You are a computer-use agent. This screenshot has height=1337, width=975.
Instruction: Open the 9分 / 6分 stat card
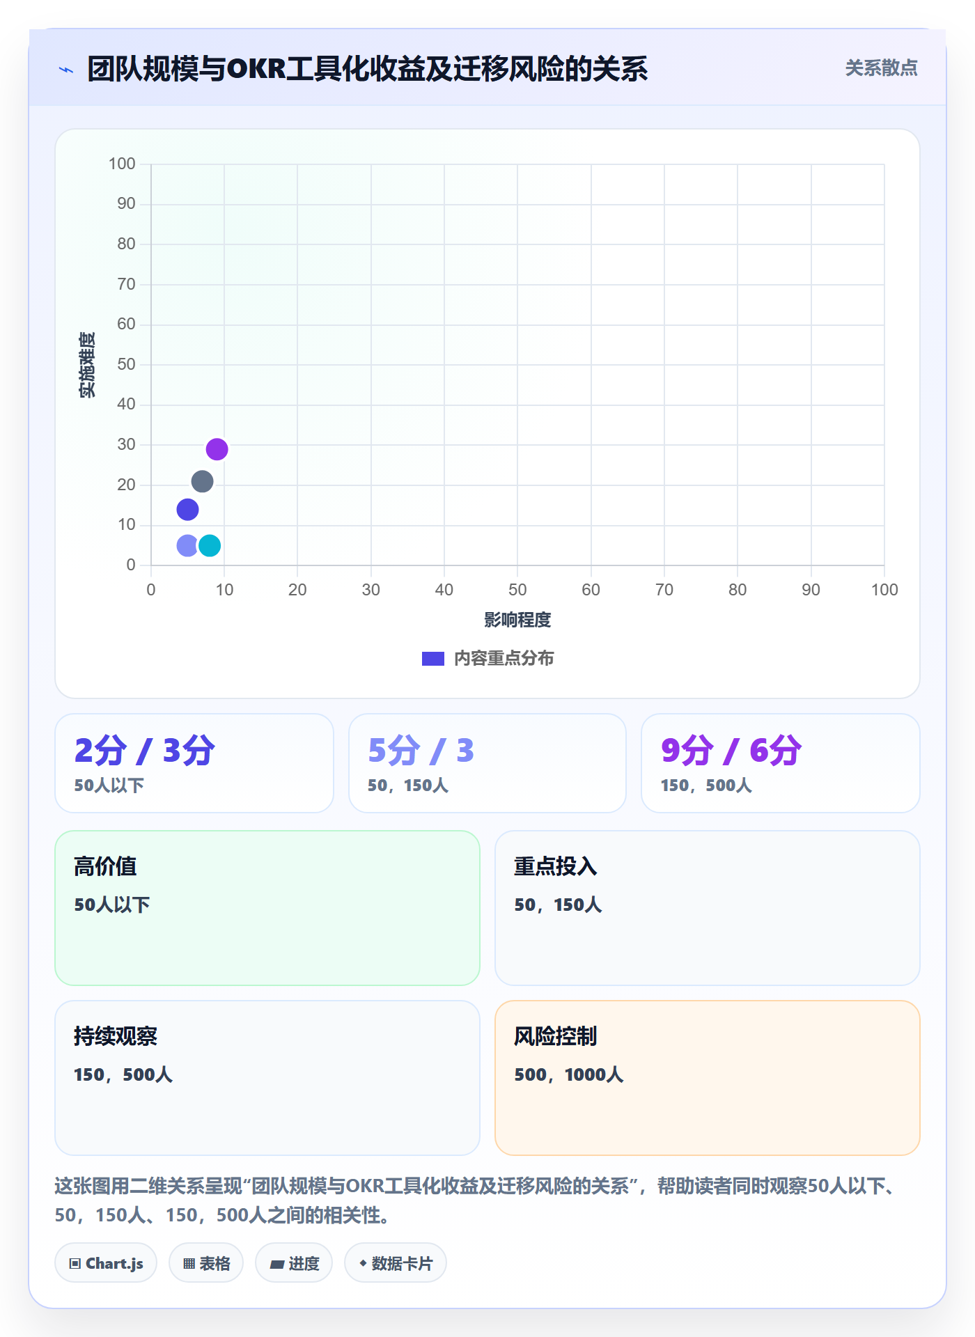click(x=781, y=763)
